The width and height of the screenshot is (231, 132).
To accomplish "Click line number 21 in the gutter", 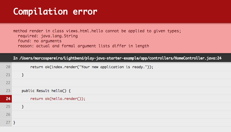I will tap(8, 75).
